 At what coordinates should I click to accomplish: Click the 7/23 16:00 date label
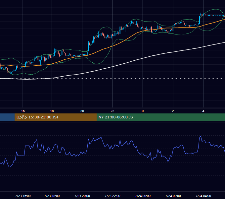pyautogui.click(x=23, y=196)
